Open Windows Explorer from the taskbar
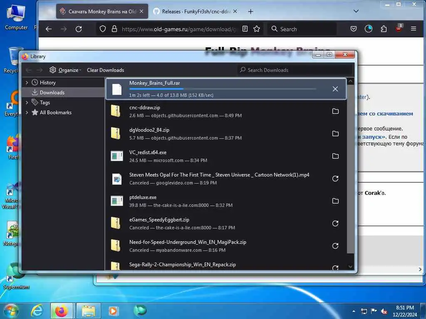This screenshot has height=319, width=426. tap(89, 311)
